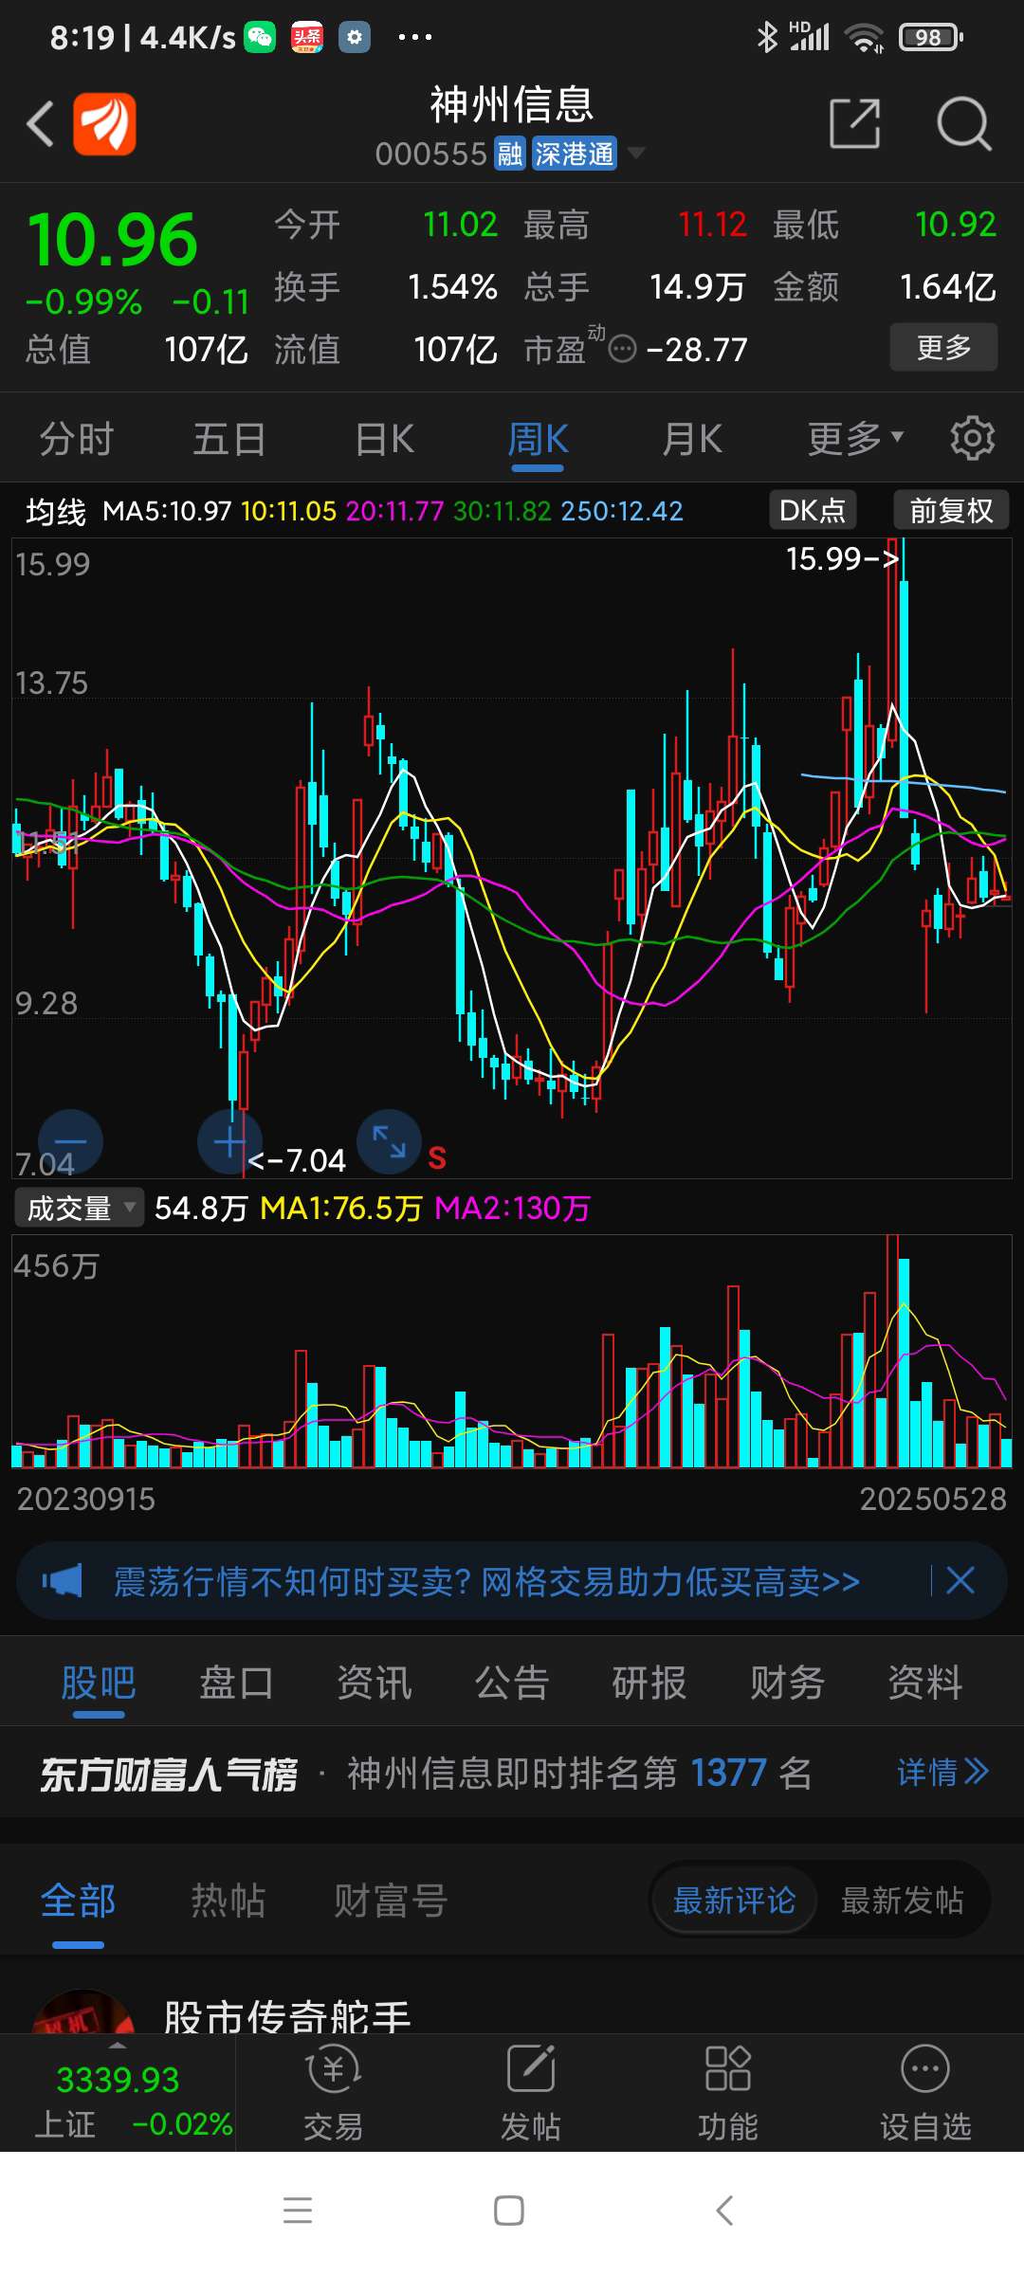Zoom out chart with minus button
This screenshot has height=2275, width=1024.
coord(70,1141)
